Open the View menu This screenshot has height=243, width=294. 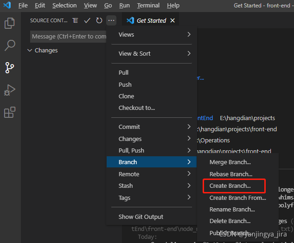90,6
